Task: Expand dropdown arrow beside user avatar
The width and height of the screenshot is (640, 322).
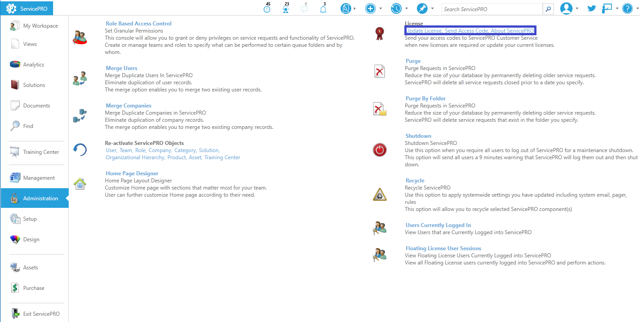Action: point(577,8)
